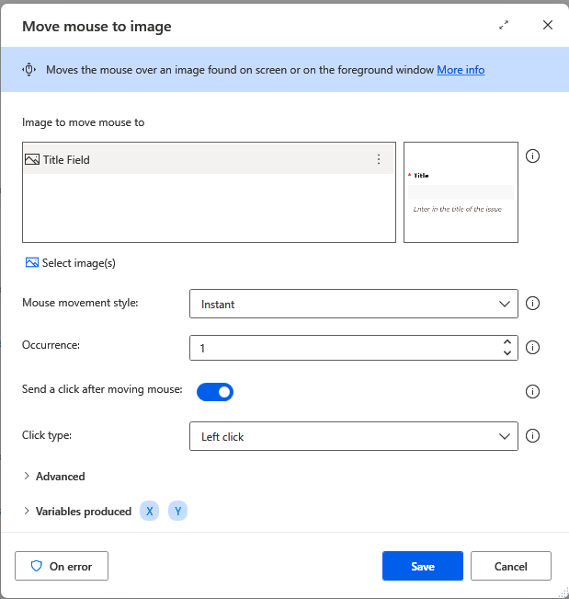
Task: Increase Occurrence with the up arrow
Action: click(507, 342)
